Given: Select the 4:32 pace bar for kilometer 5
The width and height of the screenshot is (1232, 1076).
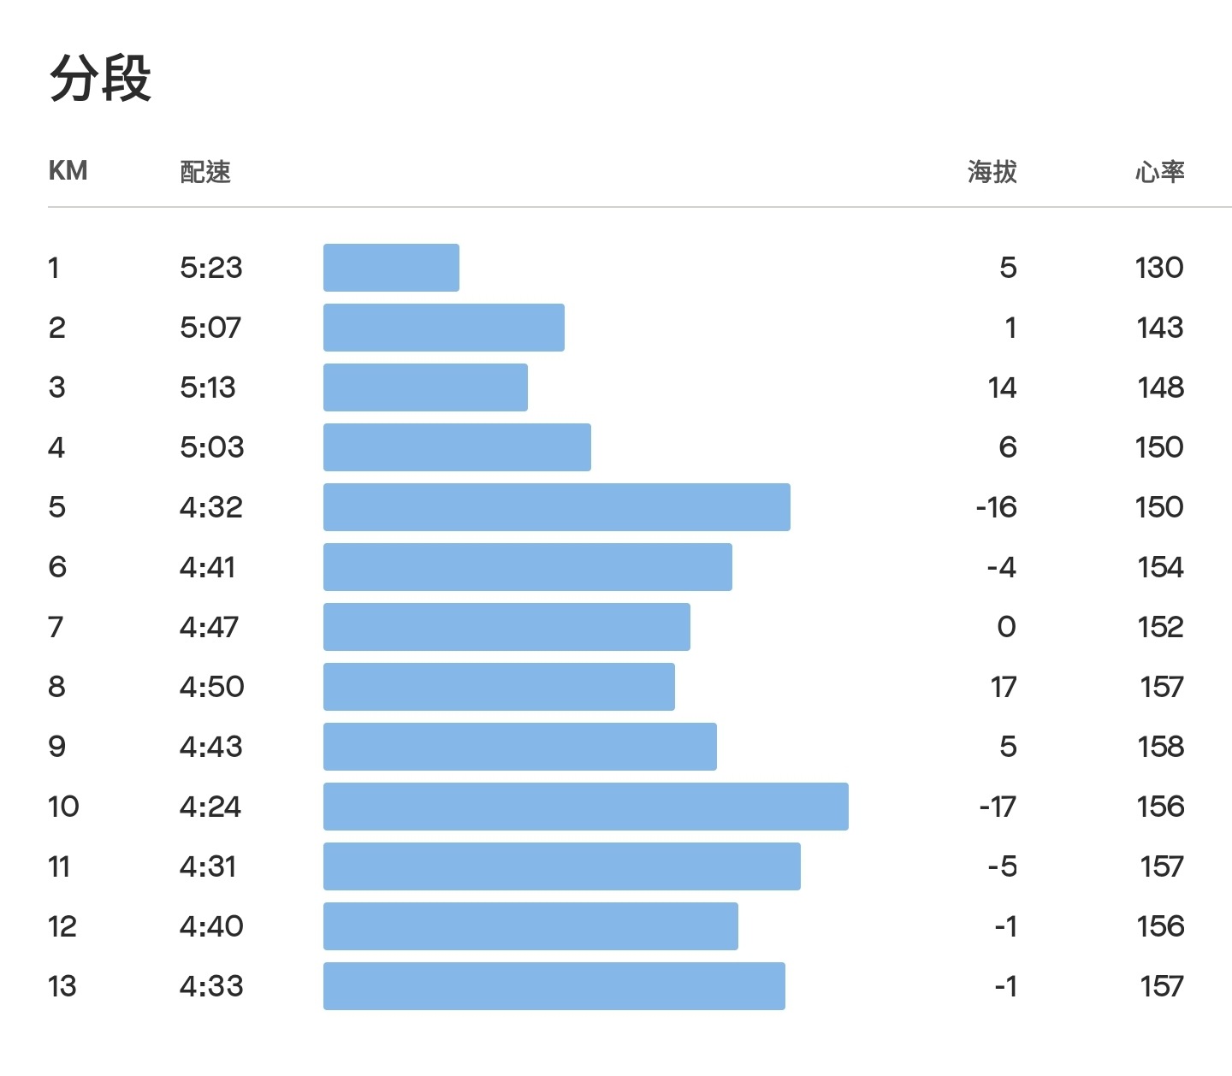Looking at the screenshot, I should (x=557, y=507).
